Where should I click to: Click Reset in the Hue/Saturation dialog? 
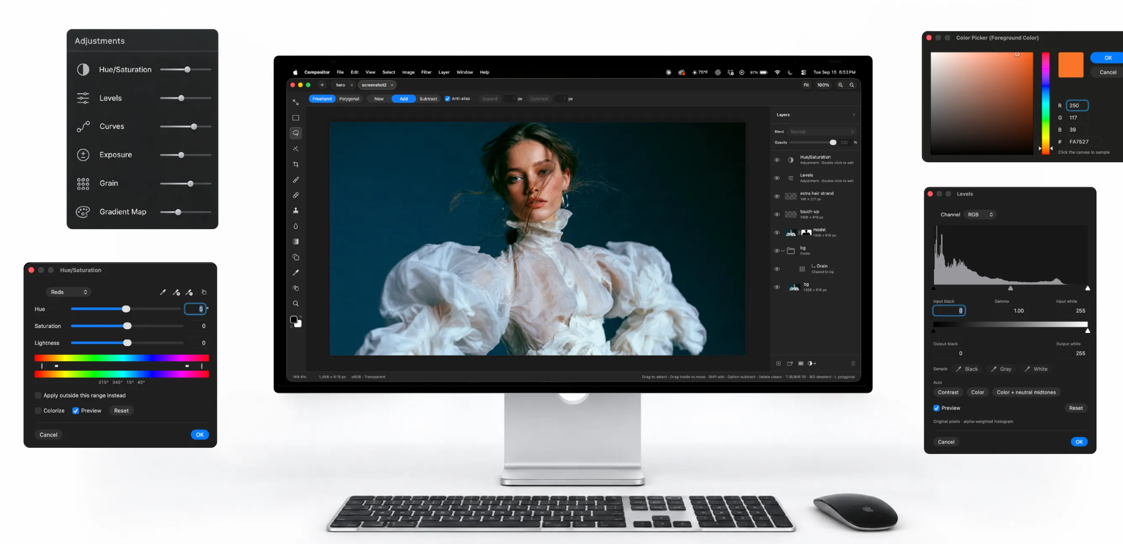(121, 411)
